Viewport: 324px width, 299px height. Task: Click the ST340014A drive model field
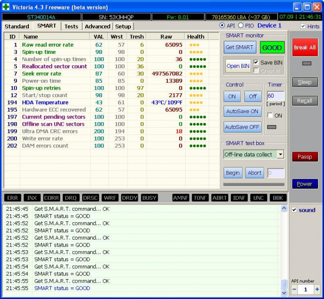(x=41, y=17)
